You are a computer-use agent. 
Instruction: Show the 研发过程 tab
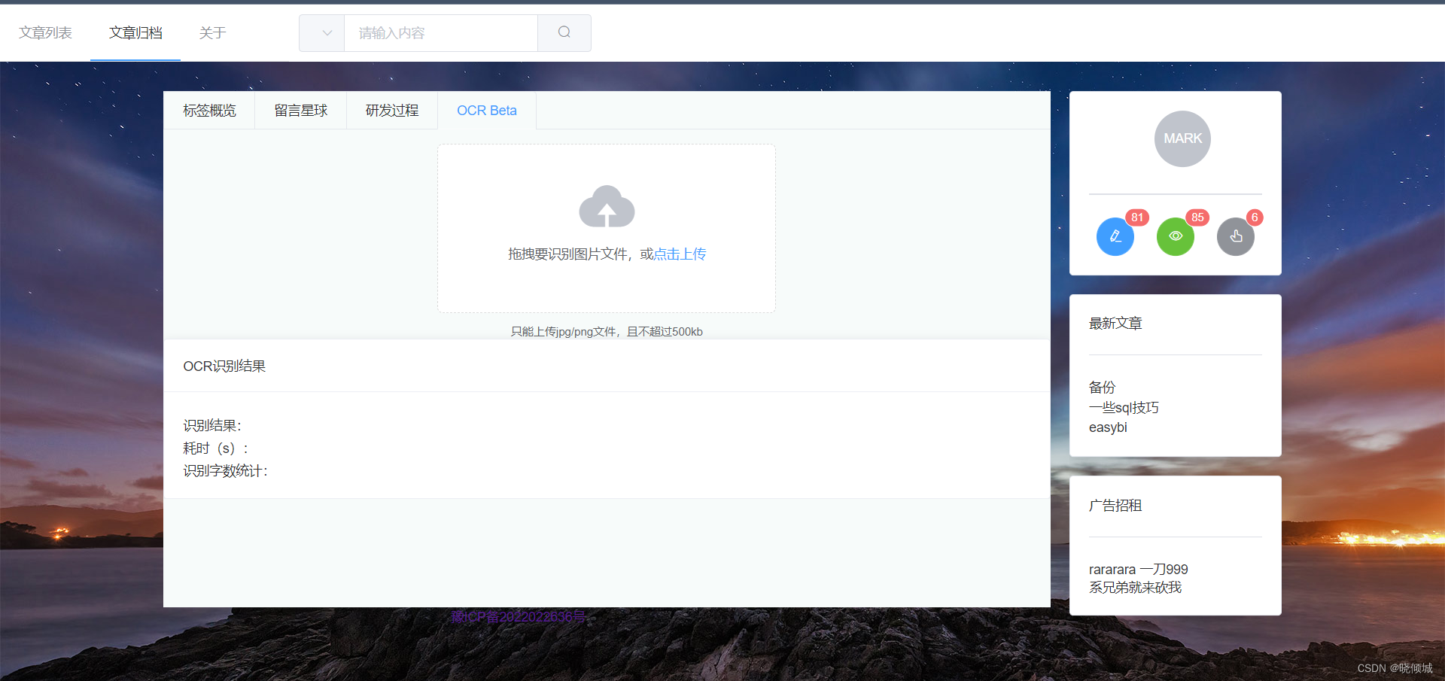click(x=392, y=111)
